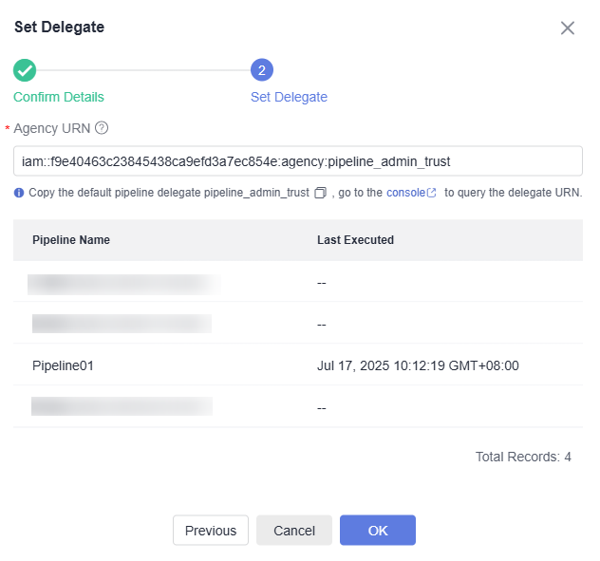600x561 pixels.
Task: Click the Last Executed column header
Action: [x=355, y=240]
